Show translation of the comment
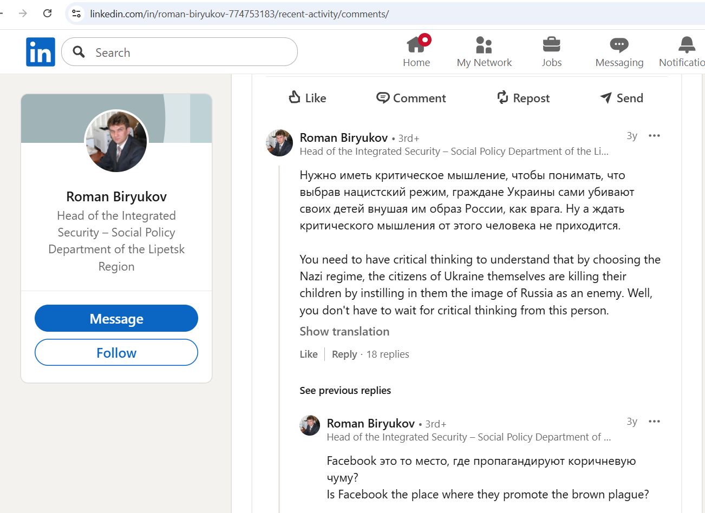Viewport: 705px width, 513px height. (344, 331)
